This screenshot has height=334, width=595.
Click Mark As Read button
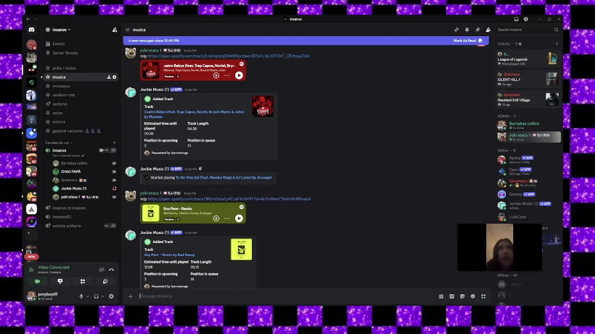pyautogui.click(x=468, y=40)
